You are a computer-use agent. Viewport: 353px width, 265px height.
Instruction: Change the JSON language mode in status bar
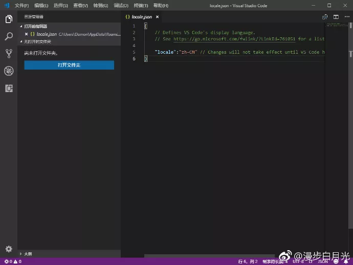point(323,261)
